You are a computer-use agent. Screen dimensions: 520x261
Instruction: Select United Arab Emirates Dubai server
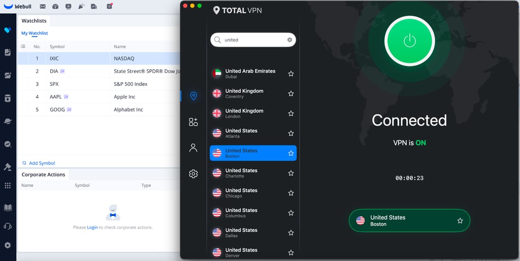tap(253, 74)
